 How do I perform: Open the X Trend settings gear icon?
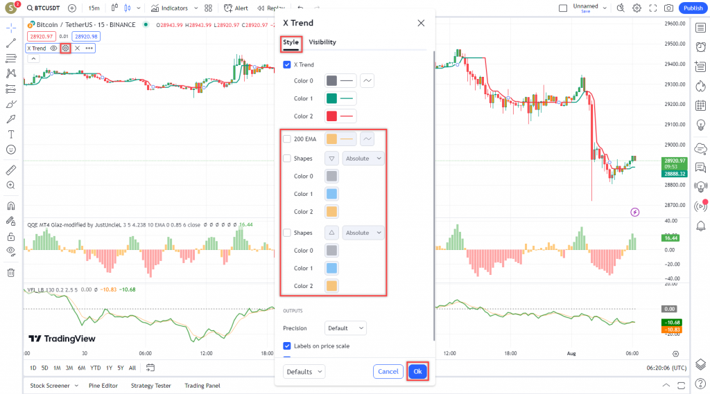tap(65, 48)
